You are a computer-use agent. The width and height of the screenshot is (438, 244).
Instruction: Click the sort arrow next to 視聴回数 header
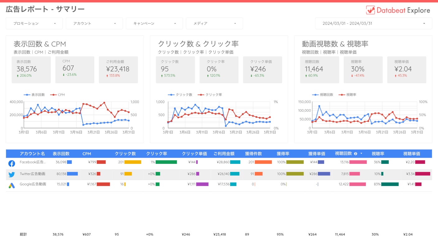click(361, 154)
